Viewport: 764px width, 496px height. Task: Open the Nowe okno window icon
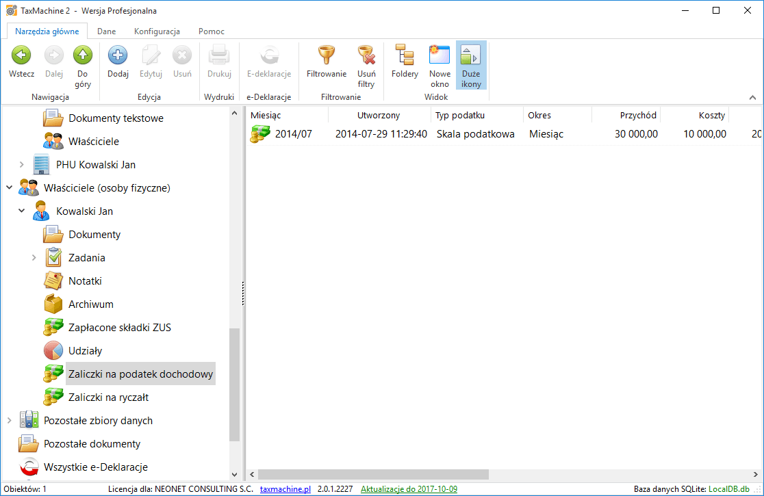tap(440, 56)
